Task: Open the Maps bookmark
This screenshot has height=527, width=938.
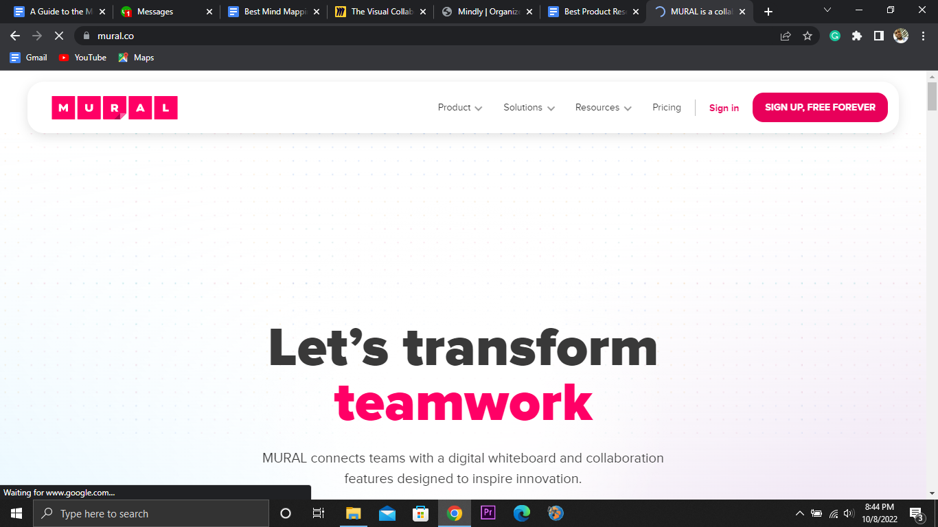Action: pos(136,58)
